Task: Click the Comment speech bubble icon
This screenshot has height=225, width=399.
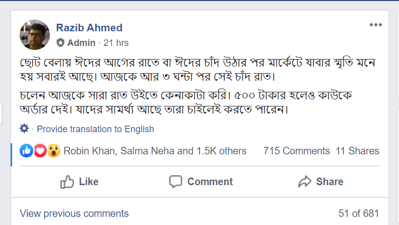Action: 176,182
